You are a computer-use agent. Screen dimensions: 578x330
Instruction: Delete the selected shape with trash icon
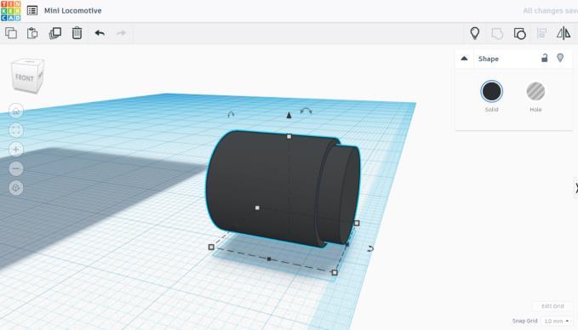click(77, 33)
